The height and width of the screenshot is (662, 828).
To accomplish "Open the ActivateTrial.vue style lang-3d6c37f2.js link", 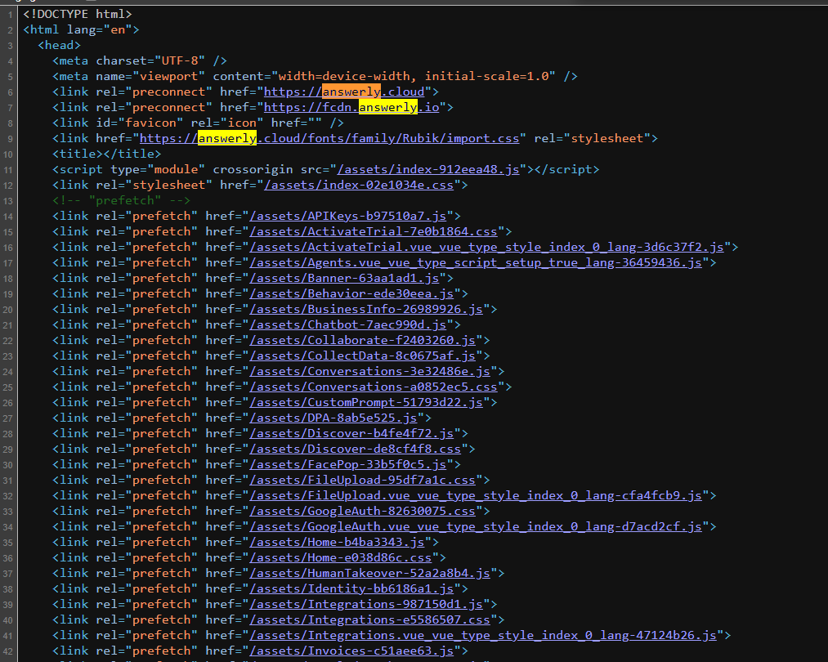I will (486, 247).
